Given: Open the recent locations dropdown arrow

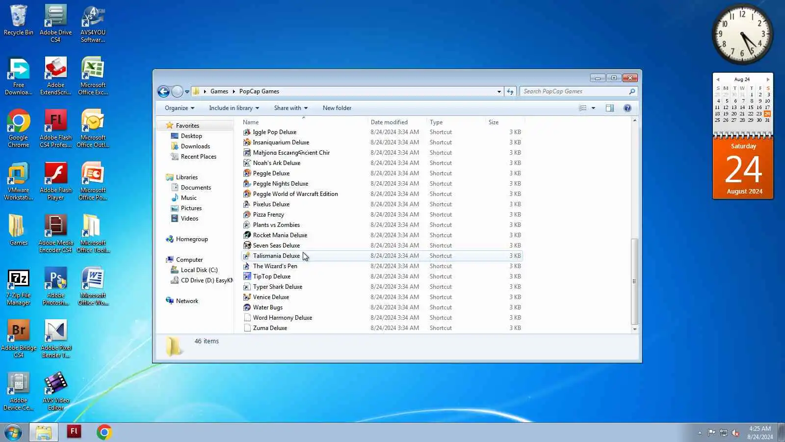Looking at the screenshot, I should [187, 91].
